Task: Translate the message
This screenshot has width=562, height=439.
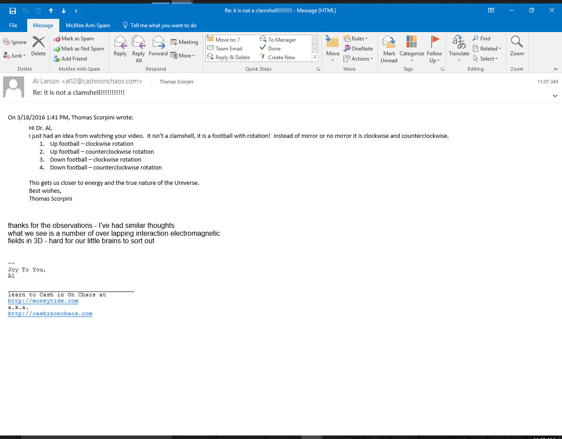Action: coord(459,49)
